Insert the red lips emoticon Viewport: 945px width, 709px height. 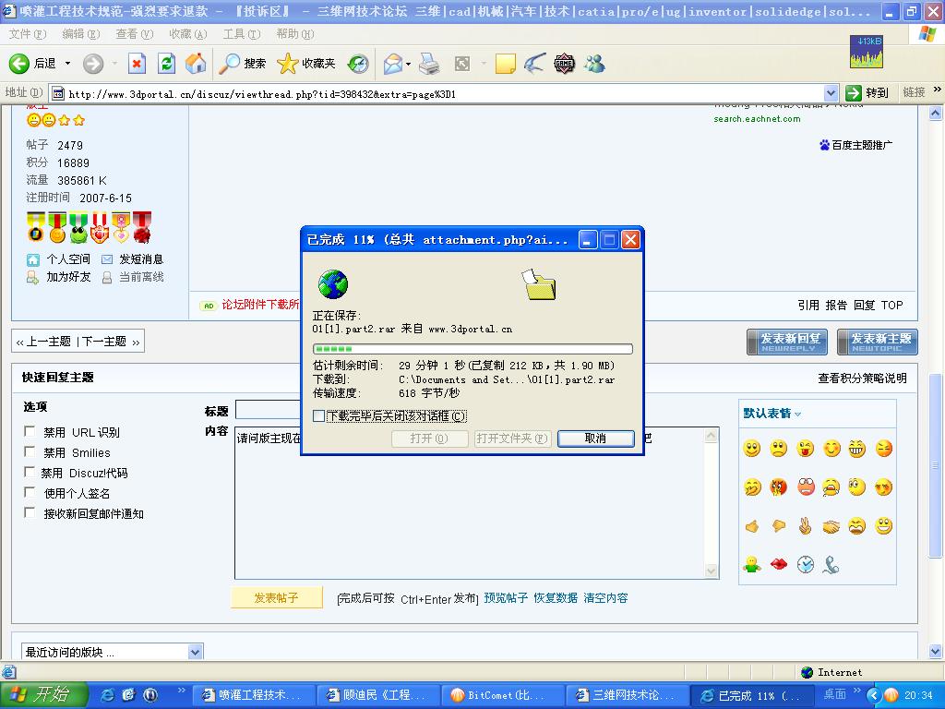[779, 565]
